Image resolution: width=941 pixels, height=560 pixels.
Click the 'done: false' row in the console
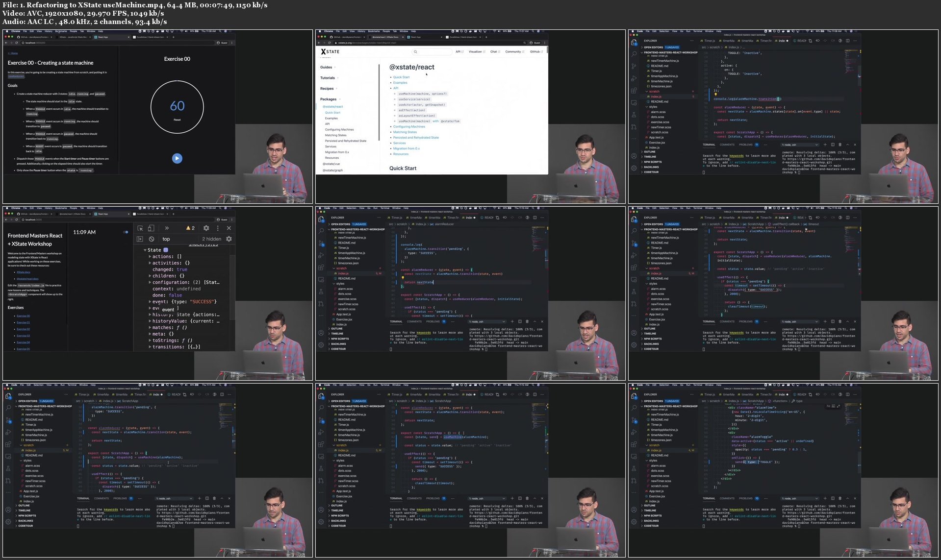point(167,295)
